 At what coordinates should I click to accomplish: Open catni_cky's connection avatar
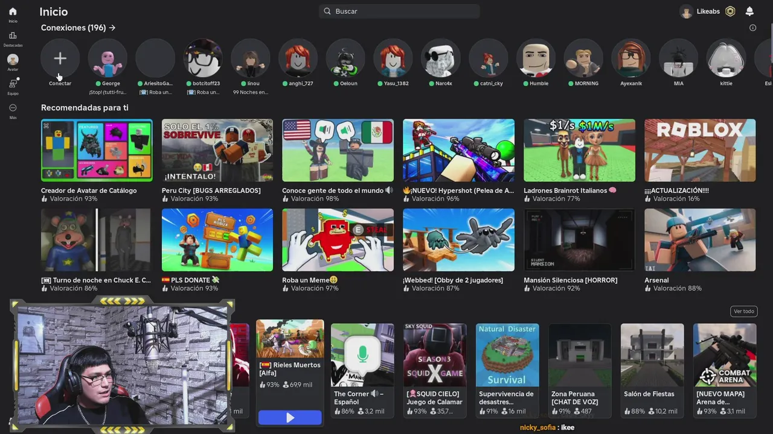(488, 58)
